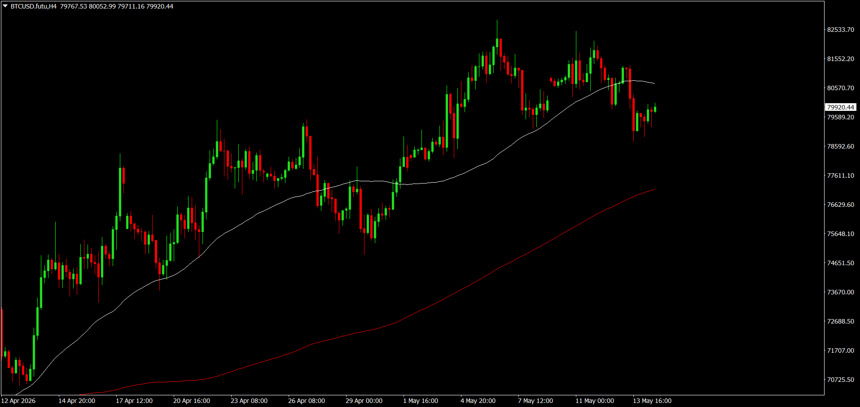Viewport: 860px width, 407px height.
Task: Click the 26 Apr 08:00 time label
Action: [x=307, y=401]
